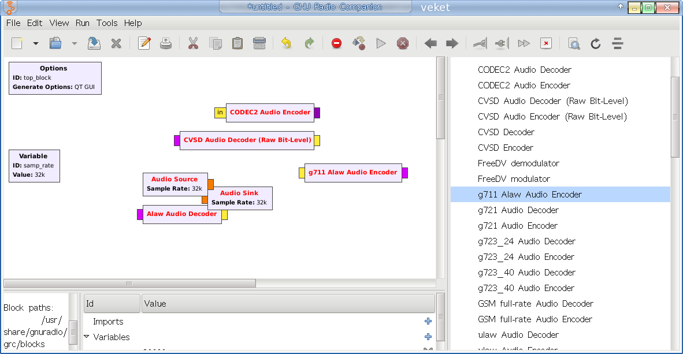
Task: Choose CODEC2 Audio Decoder in block list
Action: 525,70
